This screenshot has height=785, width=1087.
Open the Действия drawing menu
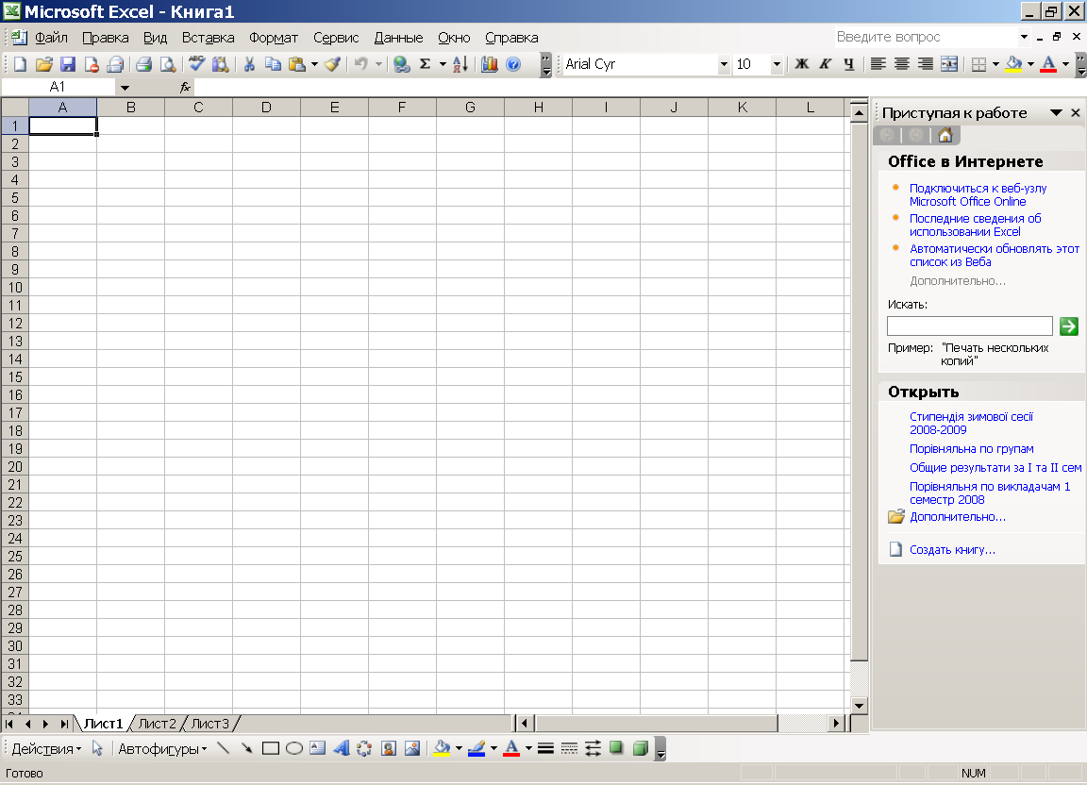45,749
